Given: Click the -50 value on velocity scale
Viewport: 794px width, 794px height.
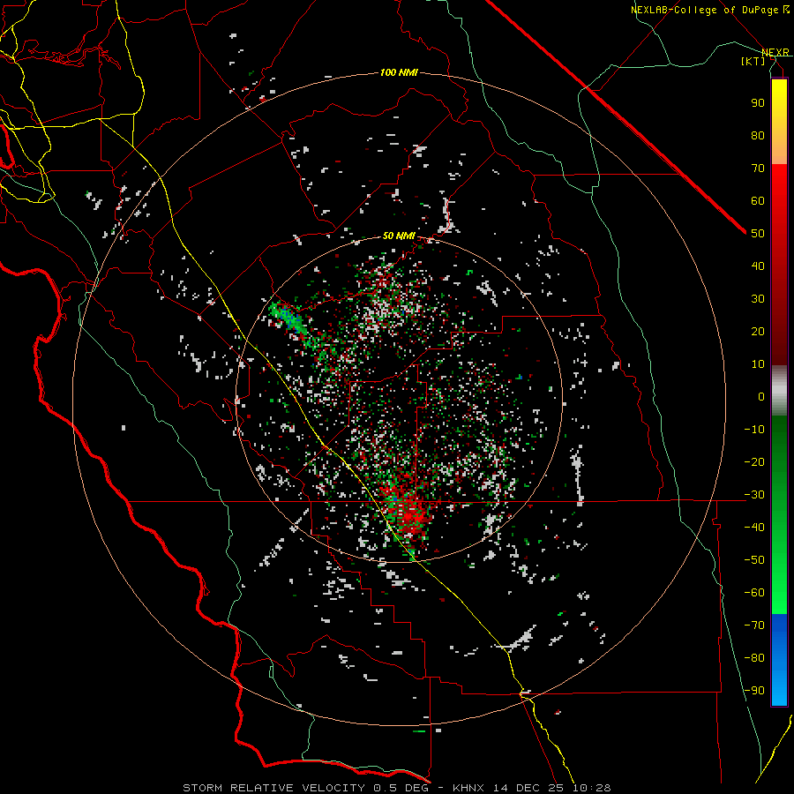Looking at the screenshot, I should 754,560.
